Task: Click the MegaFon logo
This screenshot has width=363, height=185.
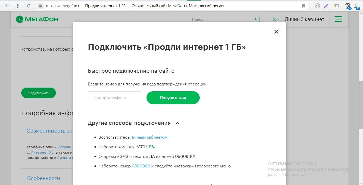Action: 37,19
